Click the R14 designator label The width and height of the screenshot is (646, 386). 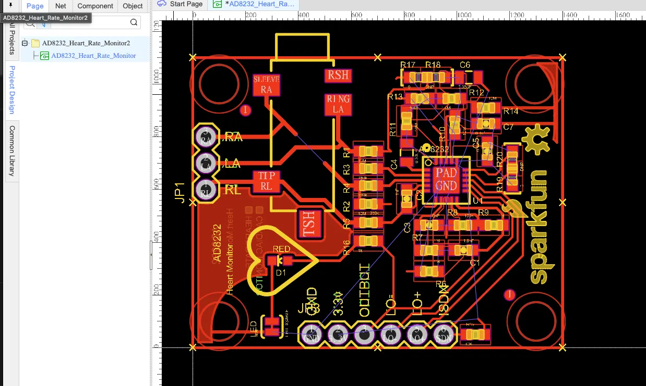pos(510,111)
